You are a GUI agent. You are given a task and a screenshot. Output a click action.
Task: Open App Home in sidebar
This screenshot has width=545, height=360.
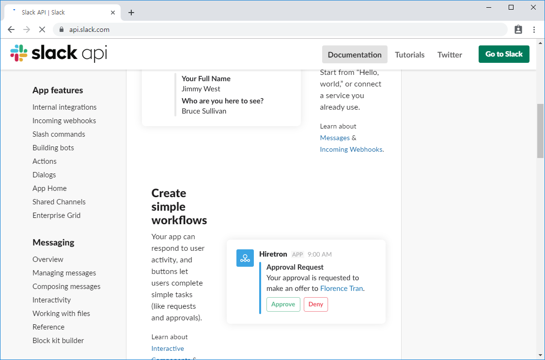pyautogui.click(x=49, y=188)
